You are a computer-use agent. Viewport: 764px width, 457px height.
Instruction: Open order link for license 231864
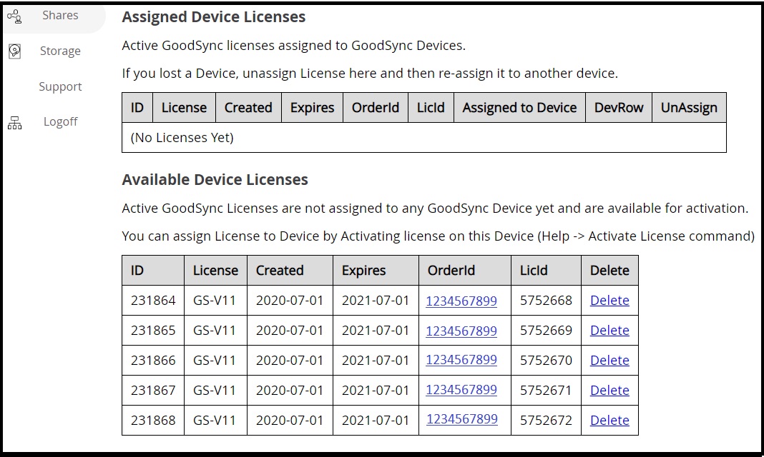461,301
